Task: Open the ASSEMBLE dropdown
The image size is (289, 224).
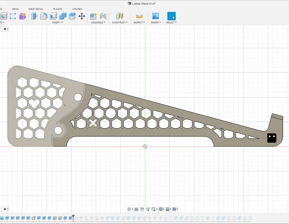Action: [98, 23]
